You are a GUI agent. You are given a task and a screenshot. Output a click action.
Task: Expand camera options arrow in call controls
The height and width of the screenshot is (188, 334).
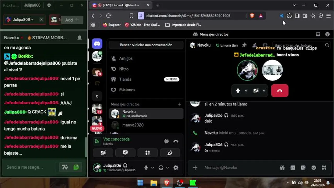click(264, 91)
